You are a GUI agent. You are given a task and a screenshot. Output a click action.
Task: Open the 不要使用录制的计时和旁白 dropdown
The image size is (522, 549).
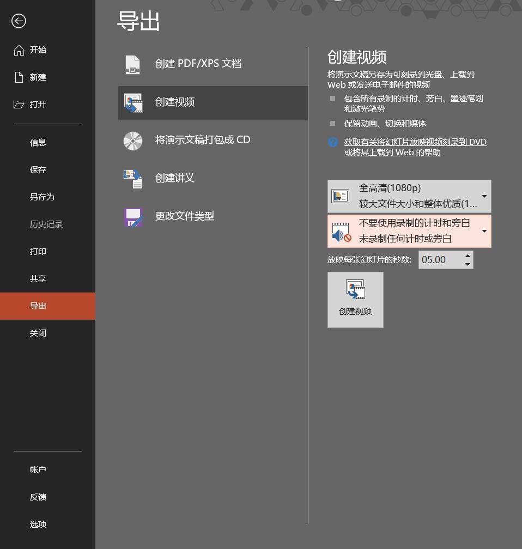click(409, 231)
